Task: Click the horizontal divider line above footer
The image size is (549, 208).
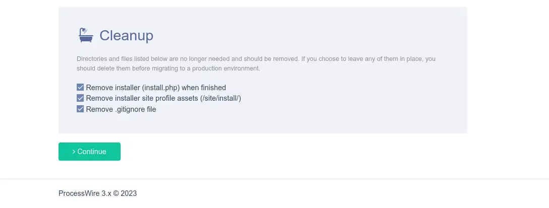Action: (x=274, y=179)
